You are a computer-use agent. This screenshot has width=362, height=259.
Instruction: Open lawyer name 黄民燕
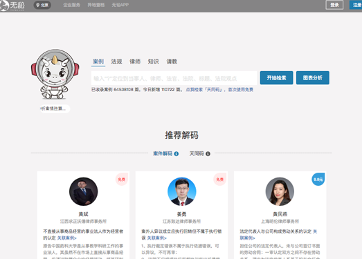pos(280,214)
